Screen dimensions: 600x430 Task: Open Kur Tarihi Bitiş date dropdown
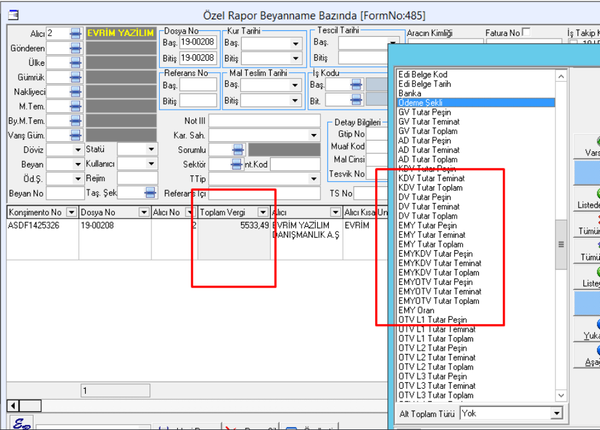point(295,59)
